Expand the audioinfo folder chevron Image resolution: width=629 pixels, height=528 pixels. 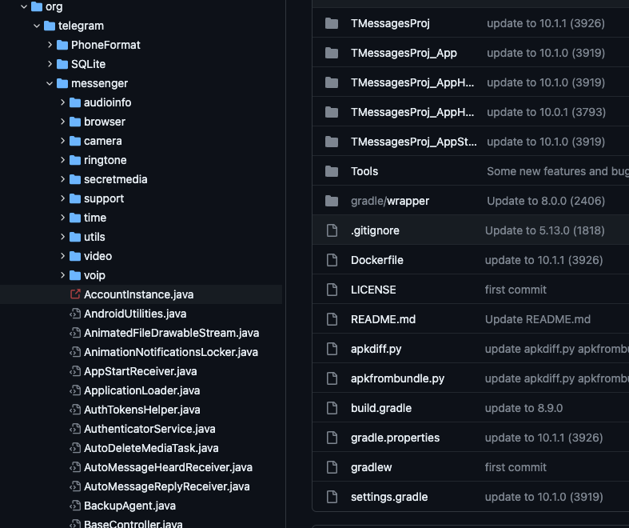62,102
